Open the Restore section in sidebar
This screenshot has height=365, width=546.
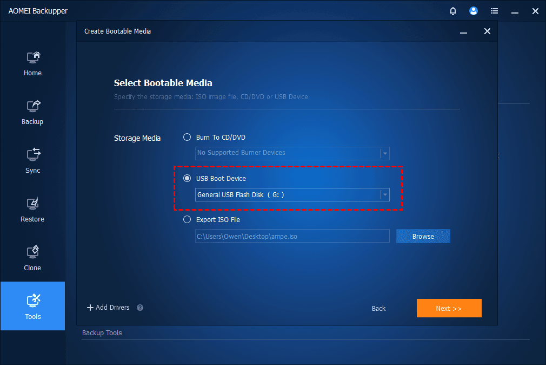click(33, 210)
